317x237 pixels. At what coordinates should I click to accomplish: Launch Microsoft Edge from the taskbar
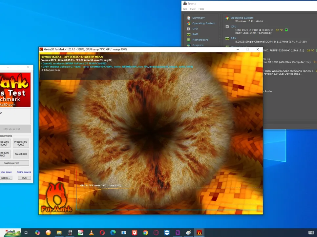tap(113, 232)
